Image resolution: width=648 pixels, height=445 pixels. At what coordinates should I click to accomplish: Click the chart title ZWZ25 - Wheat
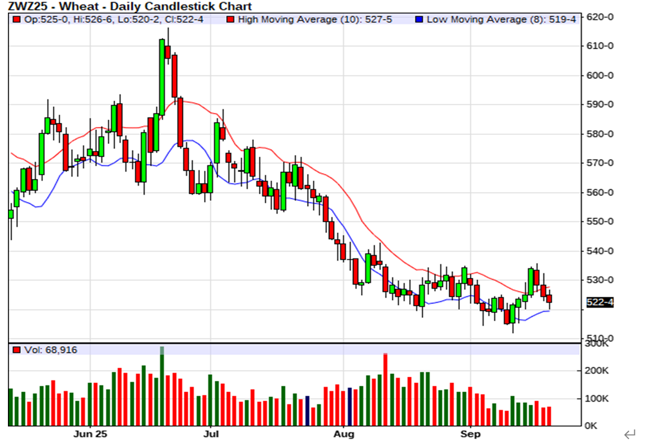point(129,6)
